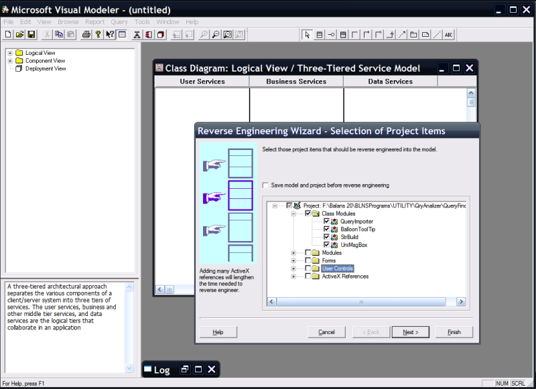The width and height of the screenshot is (536, 389).
Task: Pick the ABC text label tool
Action: [x=448, y=35]
